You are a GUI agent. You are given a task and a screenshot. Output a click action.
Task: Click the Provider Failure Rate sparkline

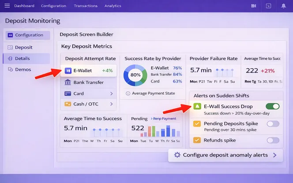(x=225, y=73)
